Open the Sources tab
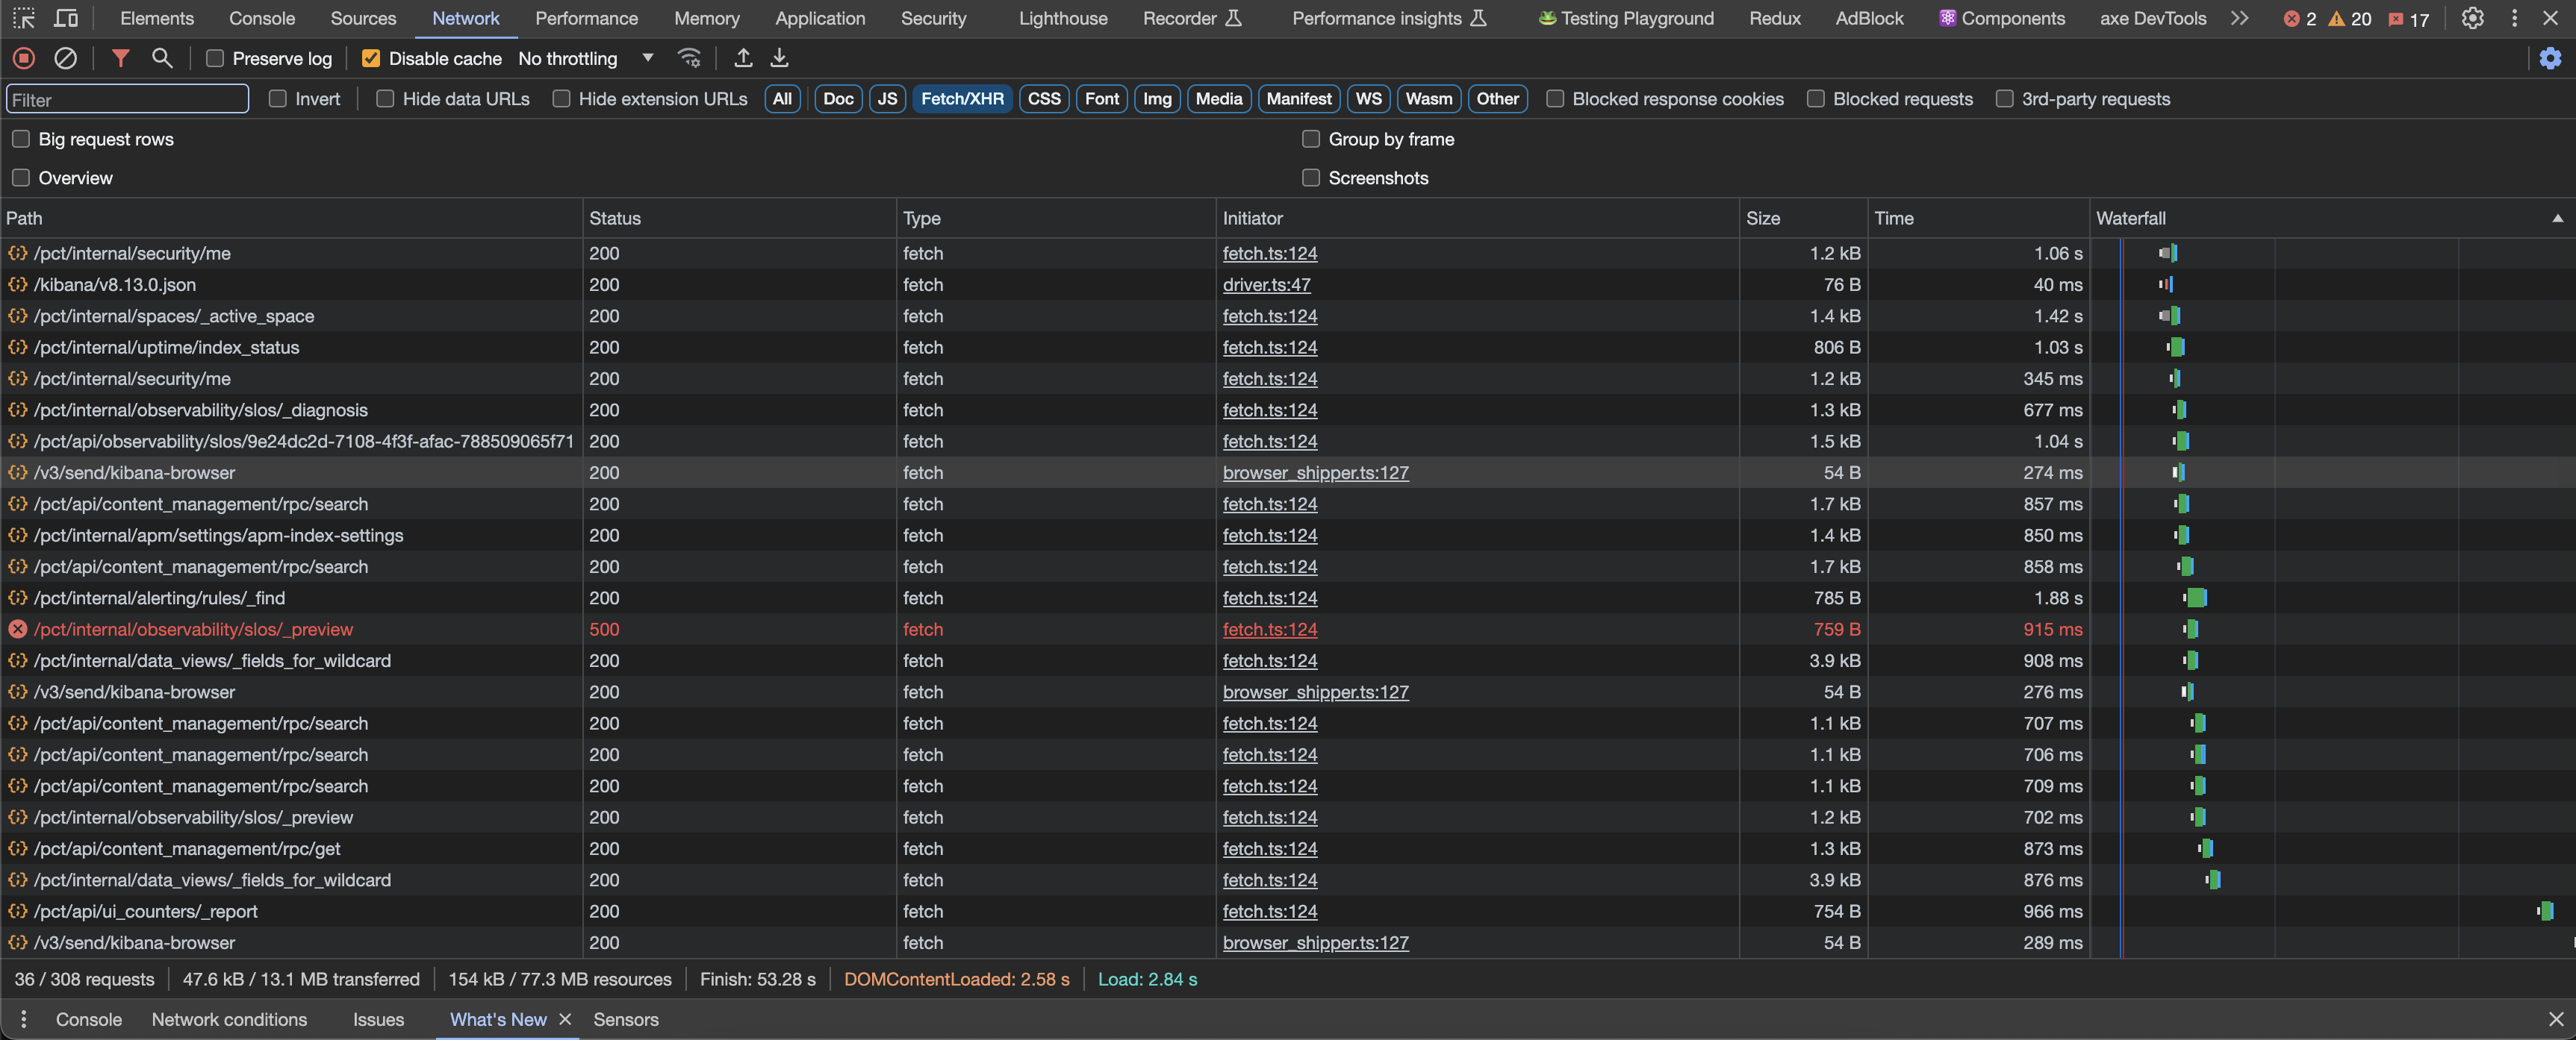 [x=363, y=18]
